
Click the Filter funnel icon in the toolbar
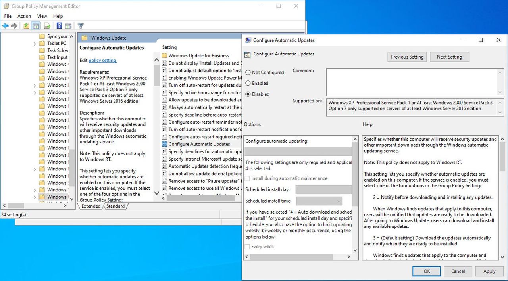[81, 26]
